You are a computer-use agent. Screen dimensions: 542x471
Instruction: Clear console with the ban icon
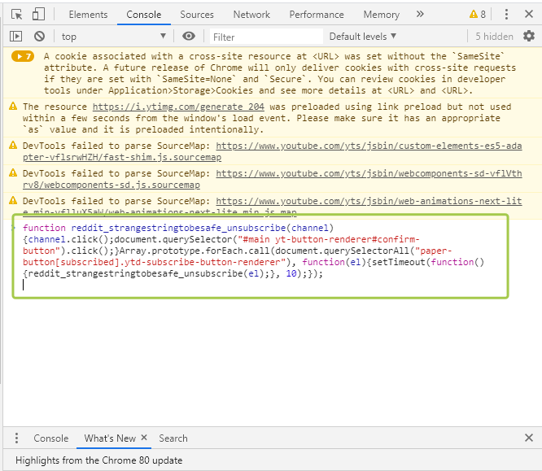point(39,37)
